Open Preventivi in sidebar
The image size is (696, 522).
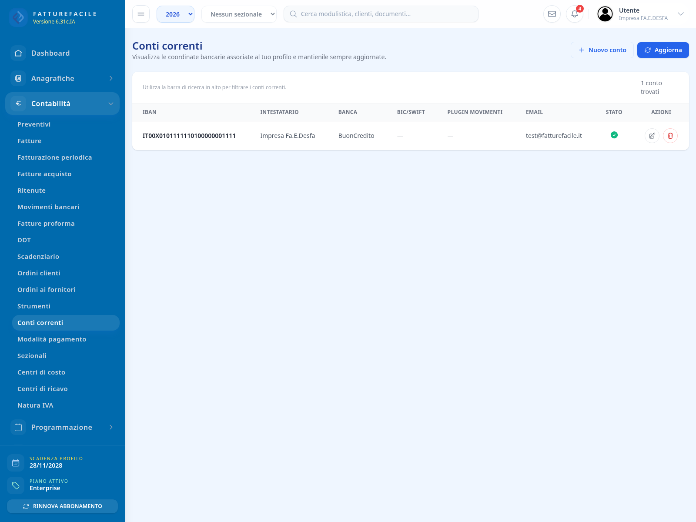[x=66, y=124]
